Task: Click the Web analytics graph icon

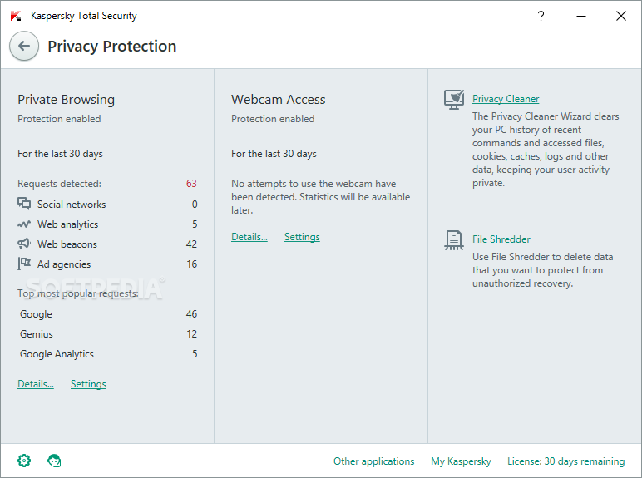Action: tap(24, 224)
